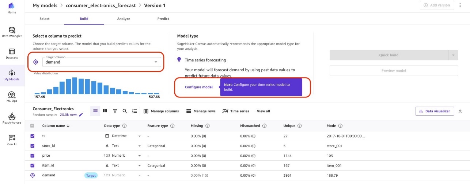Click the tallest bar in value distribution
Screen dimensions: 470x184
click(x=75, y=86)
